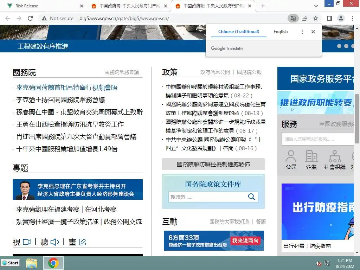
Task: Open the tab search dropdown chevron
Action: tap(316, 6)
